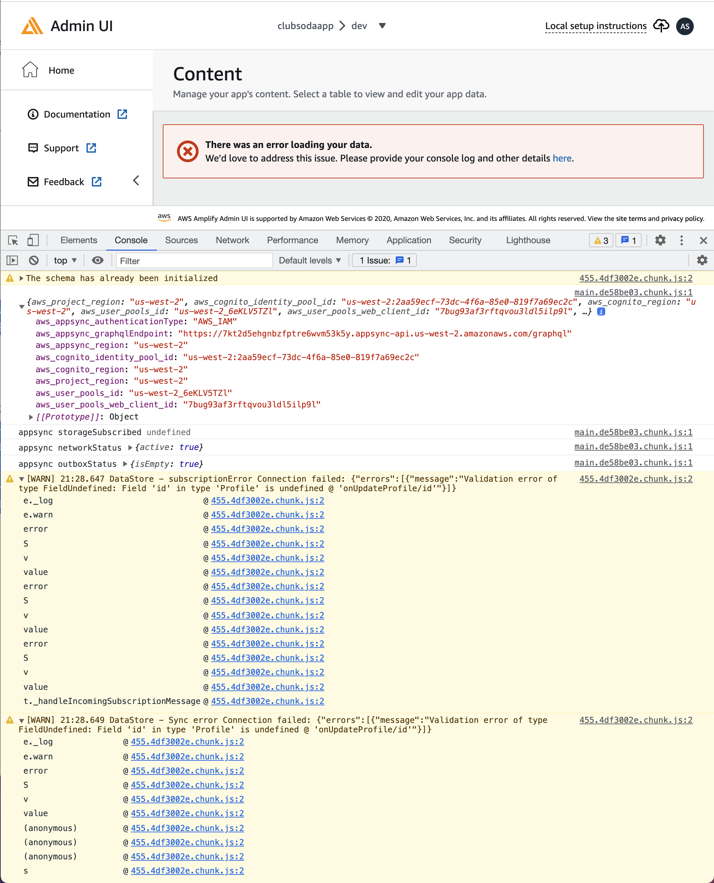Open the console settings gear
714x883 pixels.
[702, 260]
